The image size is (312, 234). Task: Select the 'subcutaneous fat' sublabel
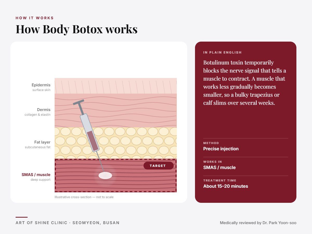pyautogui.click(x=38, y=147)
